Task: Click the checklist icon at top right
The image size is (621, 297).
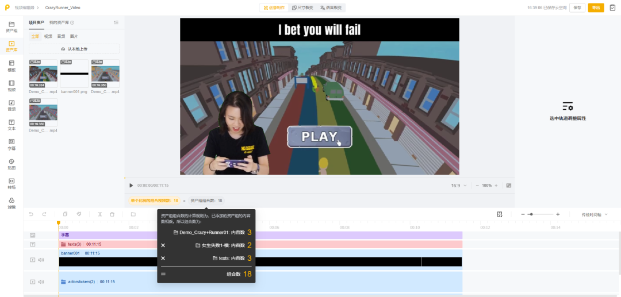Action: tap(612, 7)
